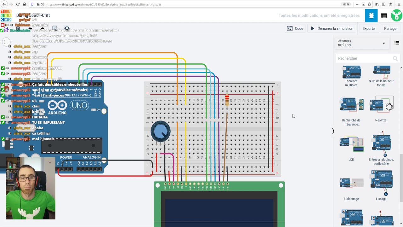Select the Étalonnage starter

click(x=351, y=189)
